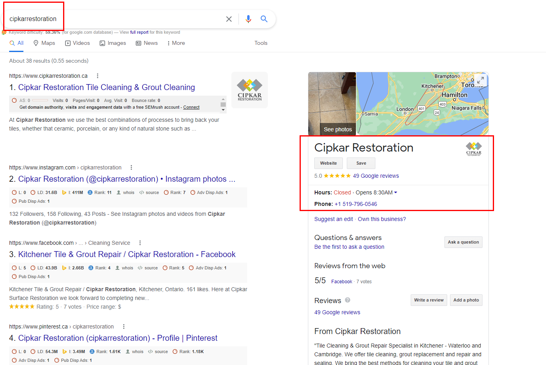Switch to the News tab

147,43
